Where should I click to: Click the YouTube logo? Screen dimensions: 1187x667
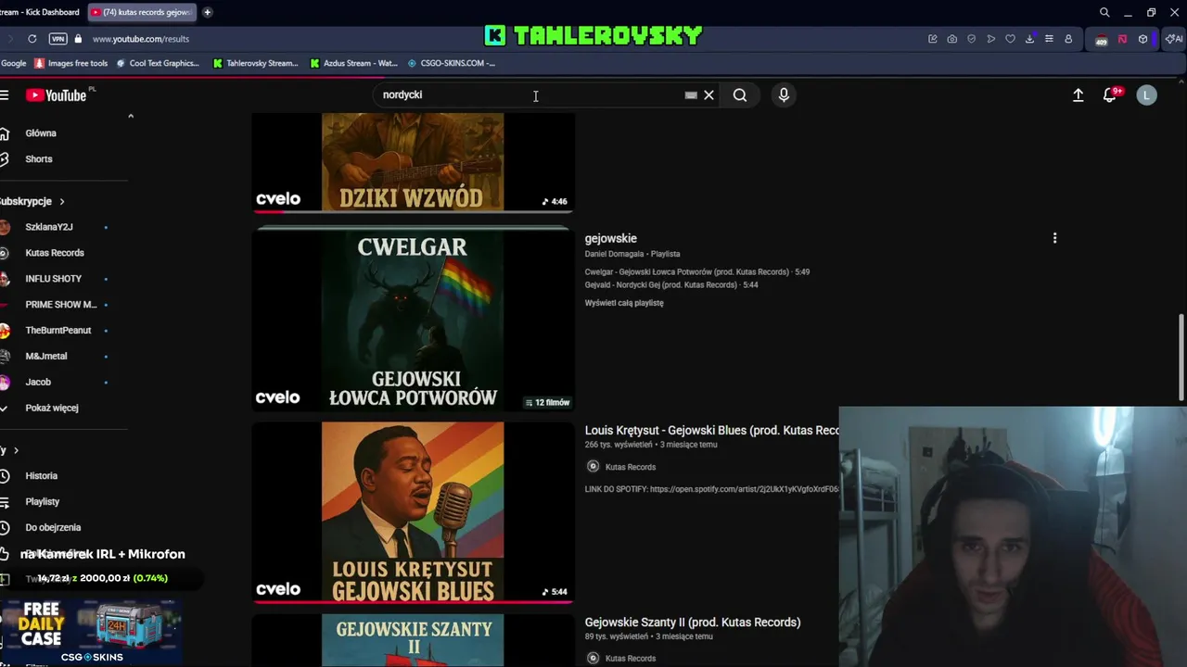[56, 94]
